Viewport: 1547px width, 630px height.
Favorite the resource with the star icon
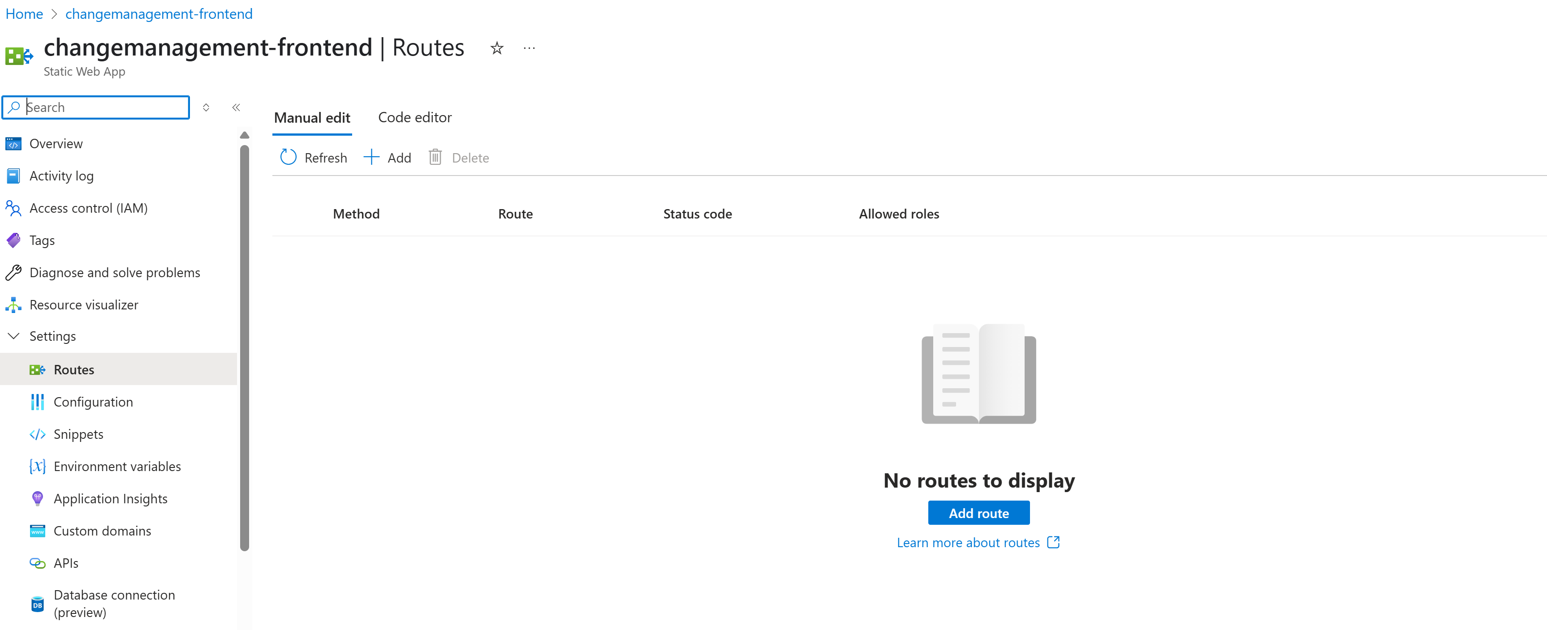click(x=496, y=48)
